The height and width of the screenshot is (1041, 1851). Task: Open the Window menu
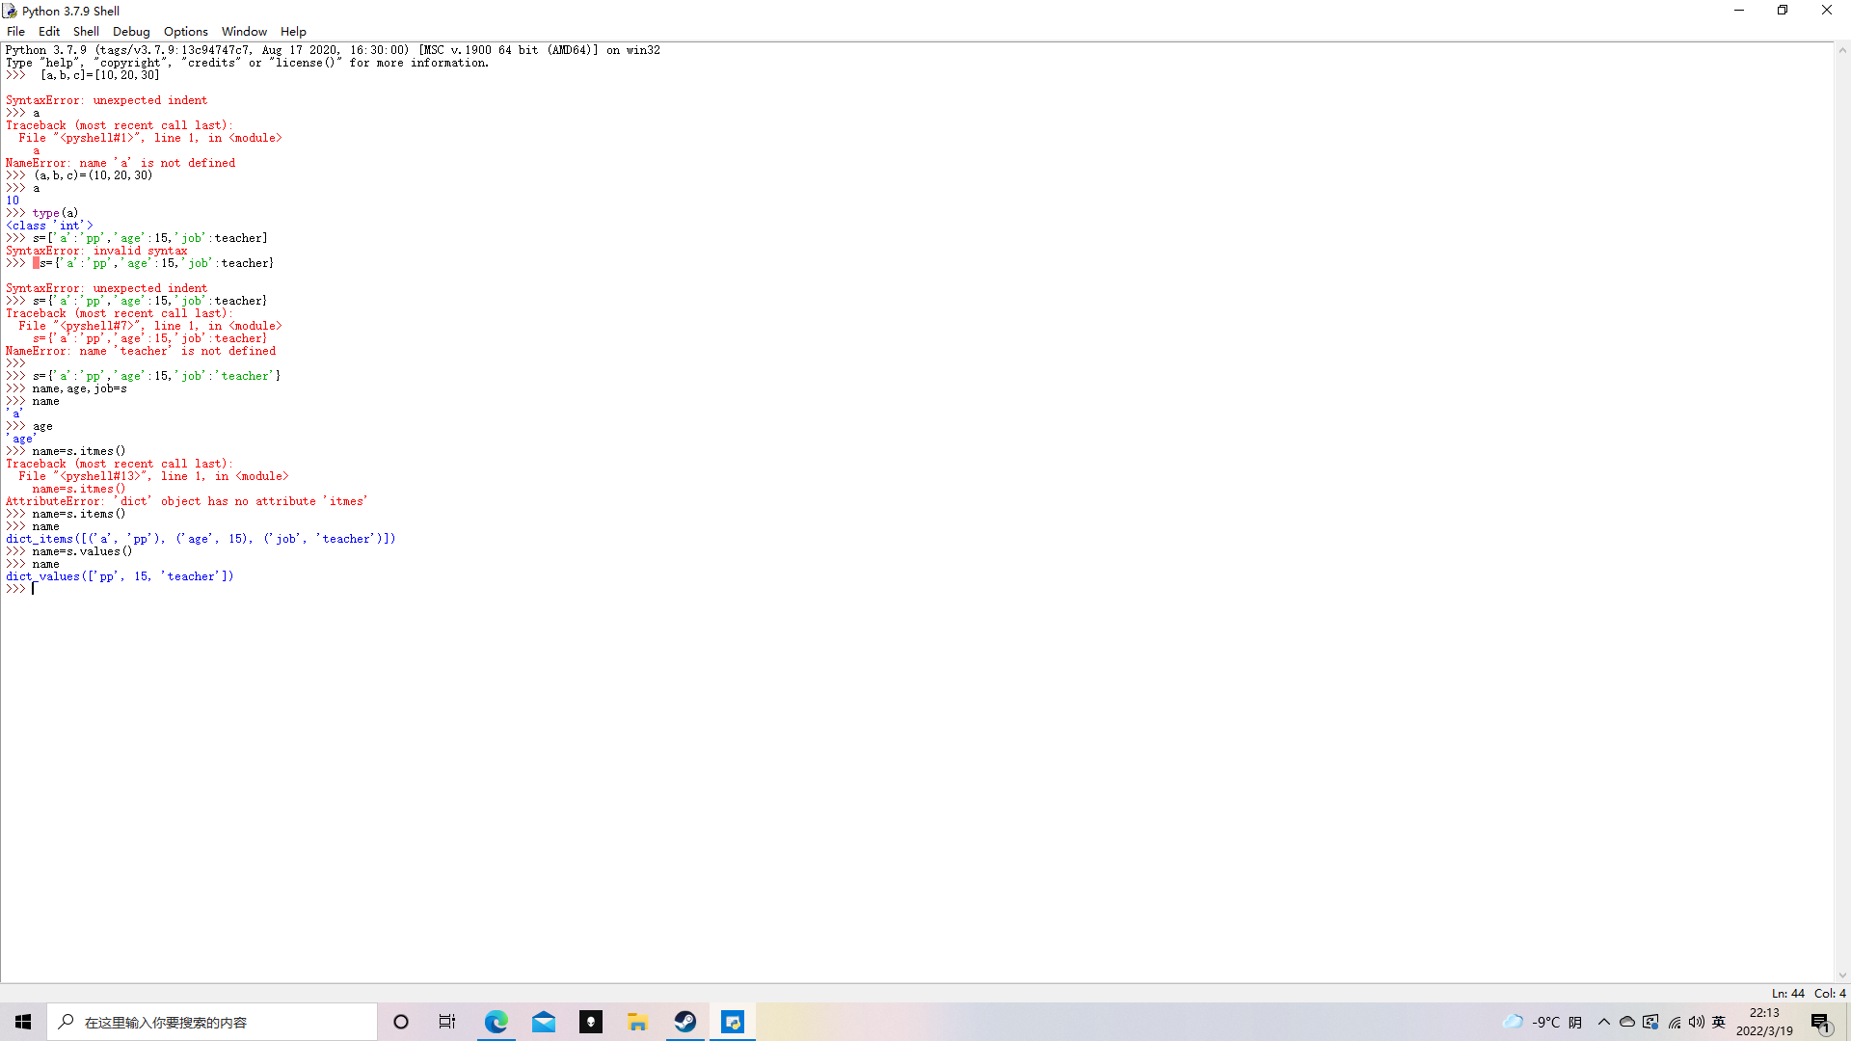point(244,32)
